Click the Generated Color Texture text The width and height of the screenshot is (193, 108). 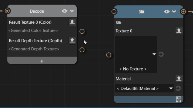[33, 31]
